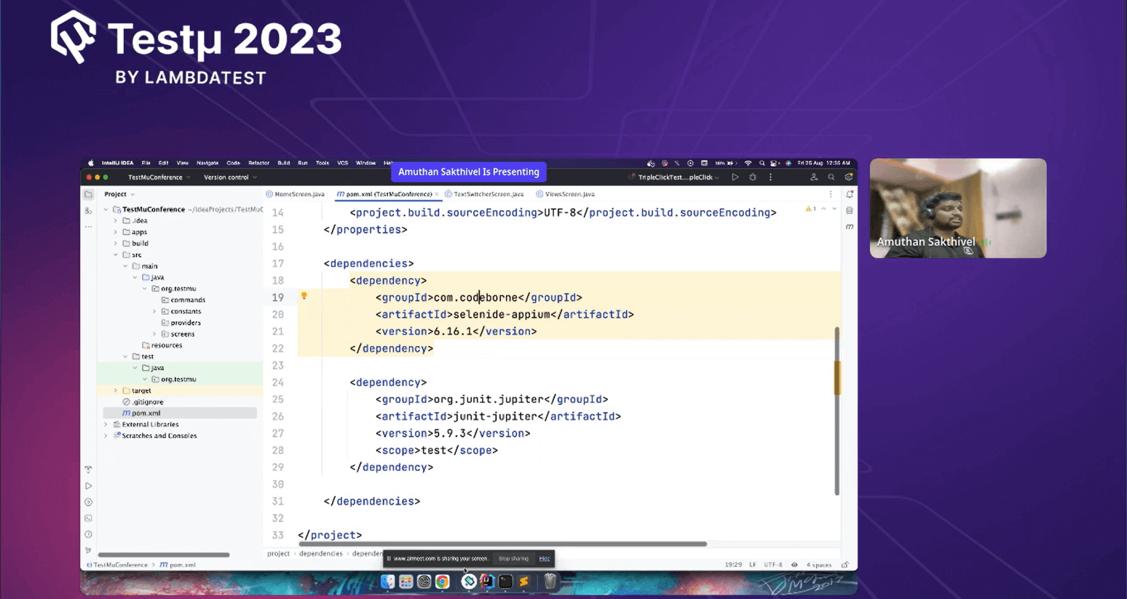Image resolution: width=1127 pixels, height=599 pixels.
Task: Click the intention lightbulb on line 19
Action: tap(304, 296)
